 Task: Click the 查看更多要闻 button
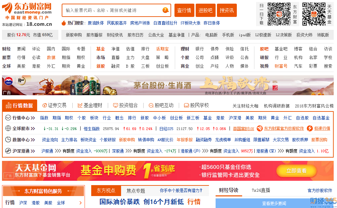tap(274, 203)
